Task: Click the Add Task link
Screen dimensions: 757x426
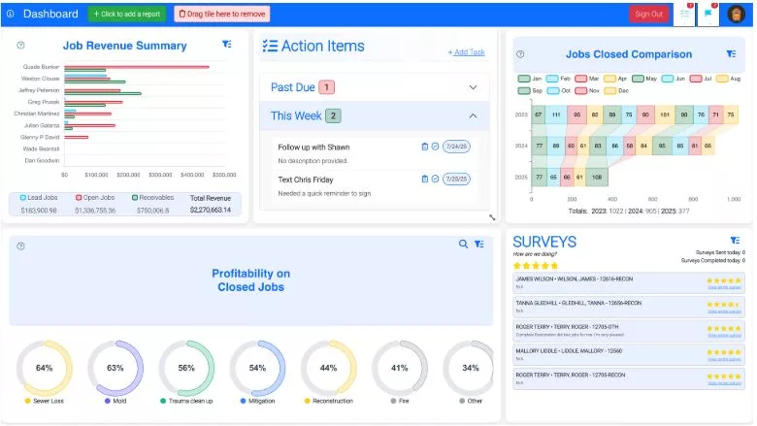Action: [x=466, y=51]
